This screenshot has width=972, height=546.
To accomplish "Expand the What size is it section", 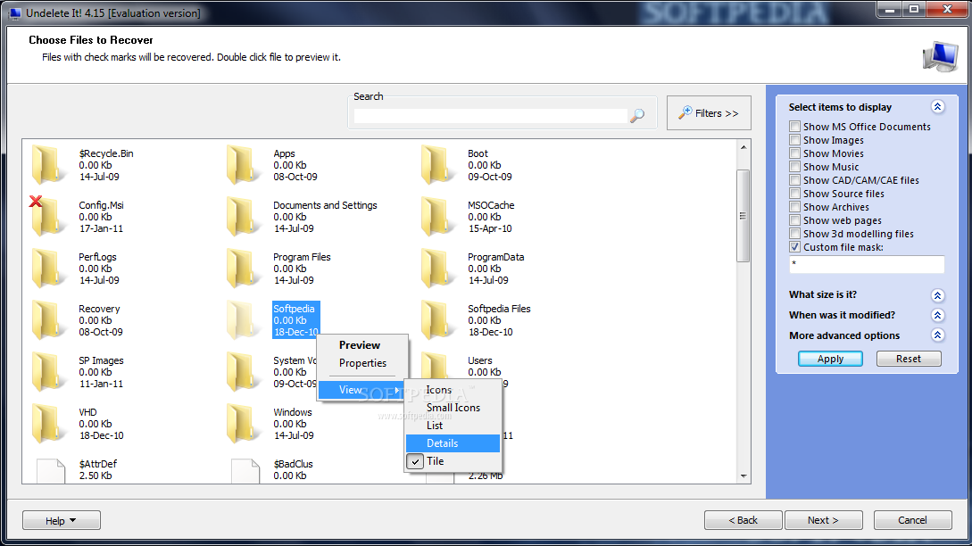I will 937,295.
